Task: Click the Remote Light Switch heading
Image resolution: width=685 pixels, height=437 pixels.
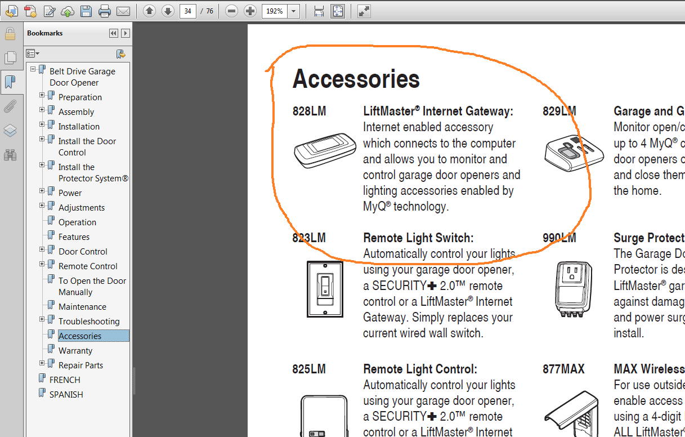Action: tap(419, 238)
